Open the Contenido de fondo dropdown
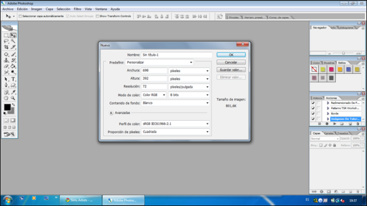Screen dimensions: 367x206 (175, 103)
